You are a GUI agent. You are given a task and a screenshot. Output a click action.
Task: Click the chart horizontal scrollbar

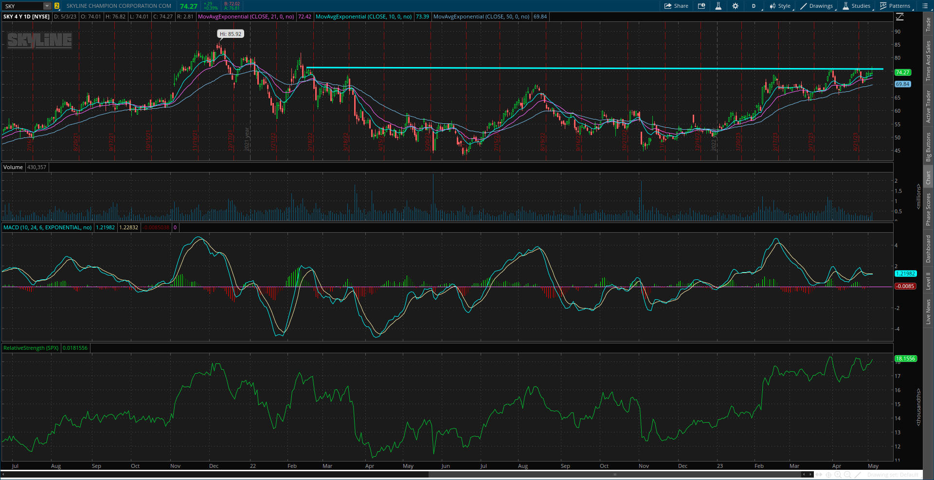615,475
